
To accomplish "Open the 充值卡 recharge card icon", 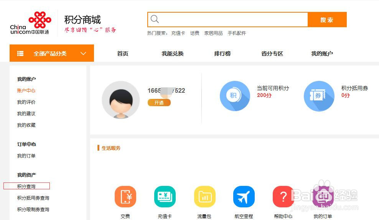I will (x=165, y=197).
